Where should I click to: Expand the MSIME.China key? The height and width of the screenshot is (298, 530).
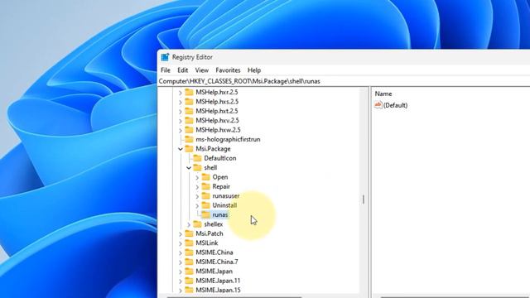tap(181, 252)
